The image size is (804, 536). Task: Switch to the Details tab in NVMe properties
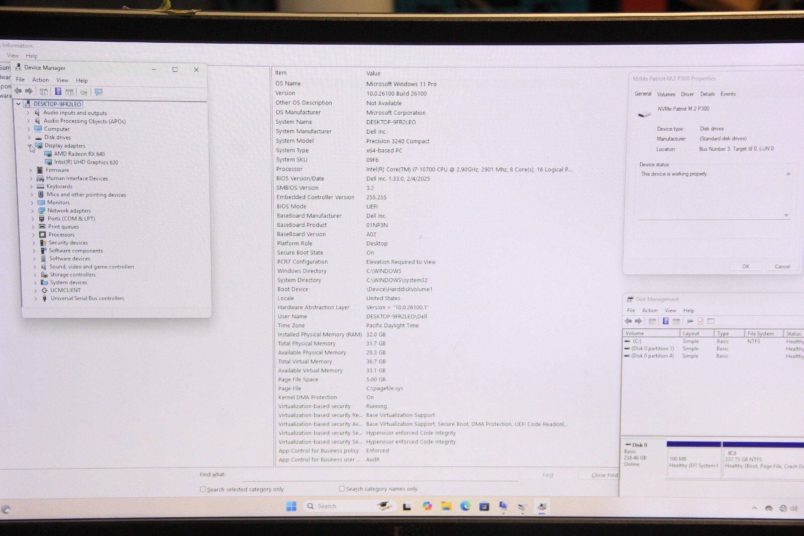pos(708,94)
